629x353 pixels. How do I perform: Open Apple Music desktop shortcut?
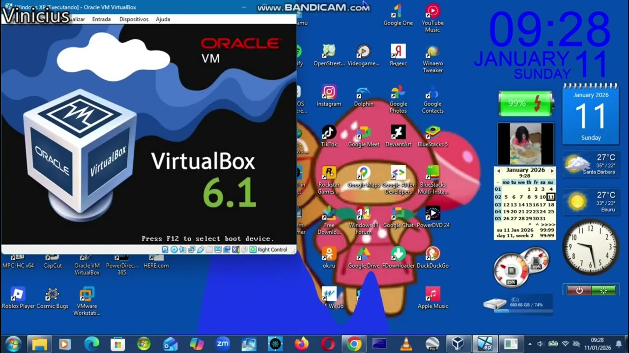coord(432,298)
